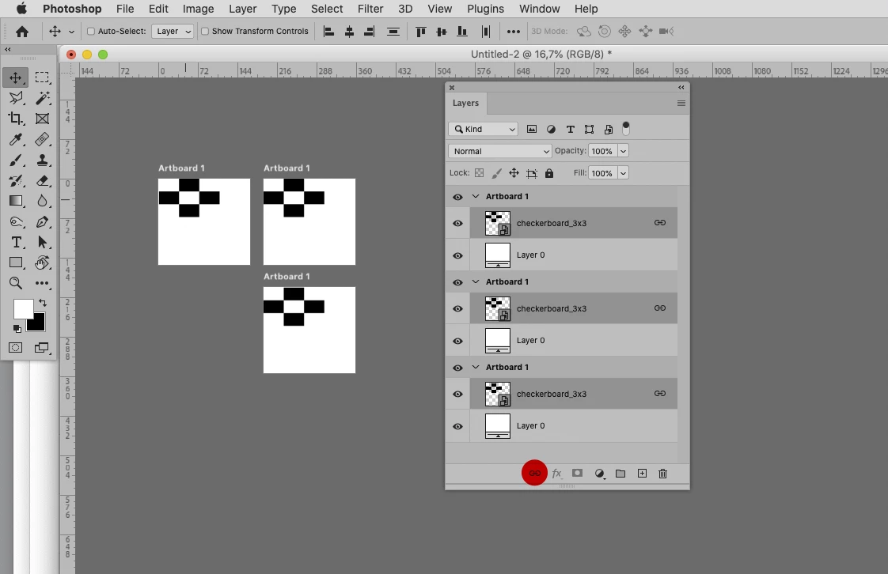The height and width of the screenshot is (574, 888).
Task: Pick the Blur droplet tool
Action: 42,201
